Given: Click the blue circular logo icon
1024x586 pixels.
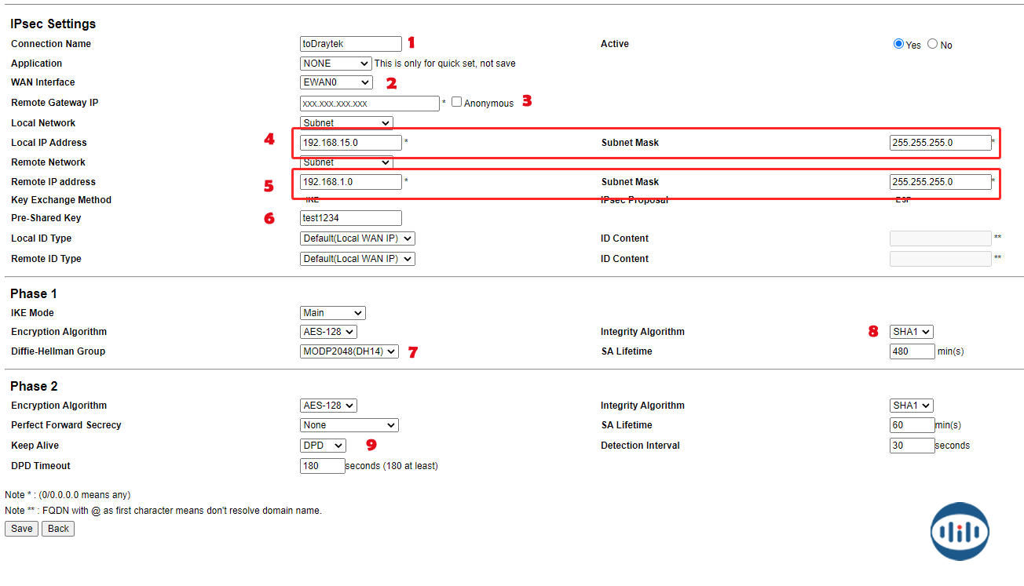Looking at the screenshot, I should click(959, 531).
